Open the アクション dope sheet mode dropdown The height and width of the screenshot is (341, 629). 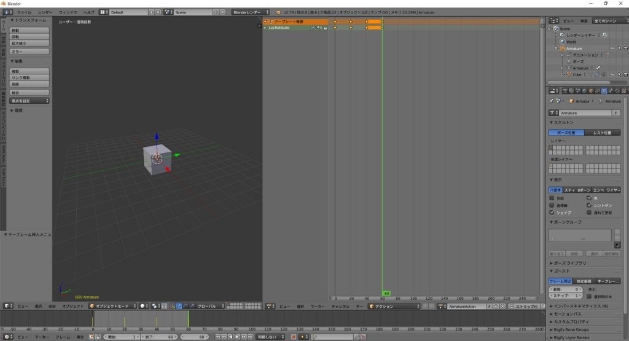(x=394, y=307)
